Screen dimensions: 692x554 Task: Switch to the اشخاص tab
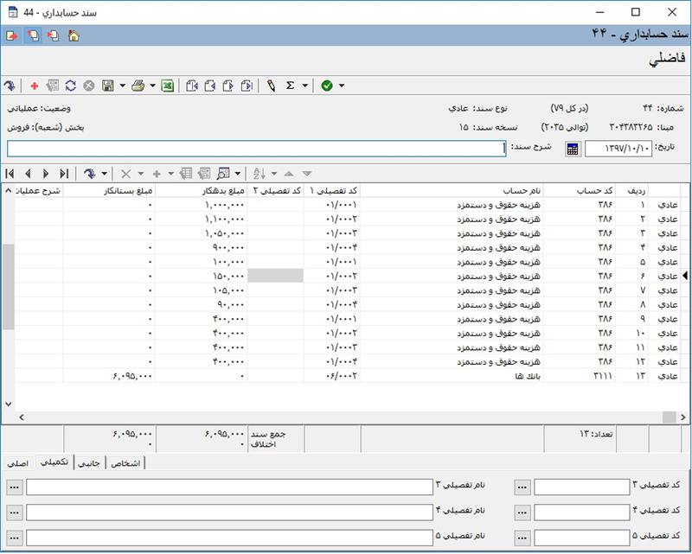(x=125, y=463)
